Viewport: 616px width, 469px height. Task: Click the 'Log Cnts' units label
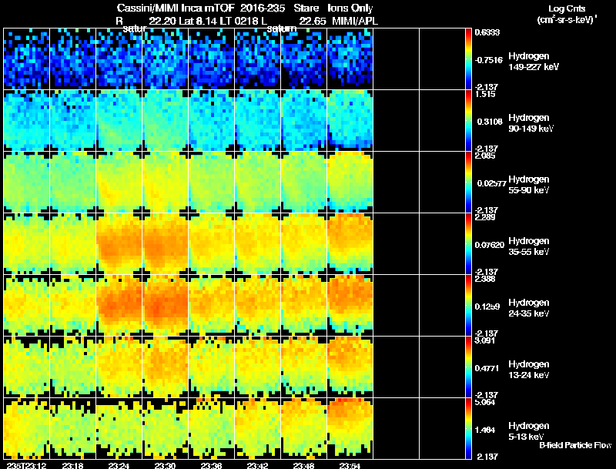coord(567,8)
